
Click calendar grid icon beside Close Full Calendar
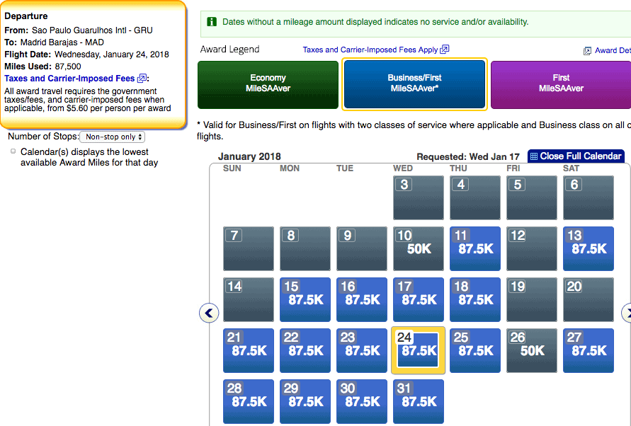[533, 156]
